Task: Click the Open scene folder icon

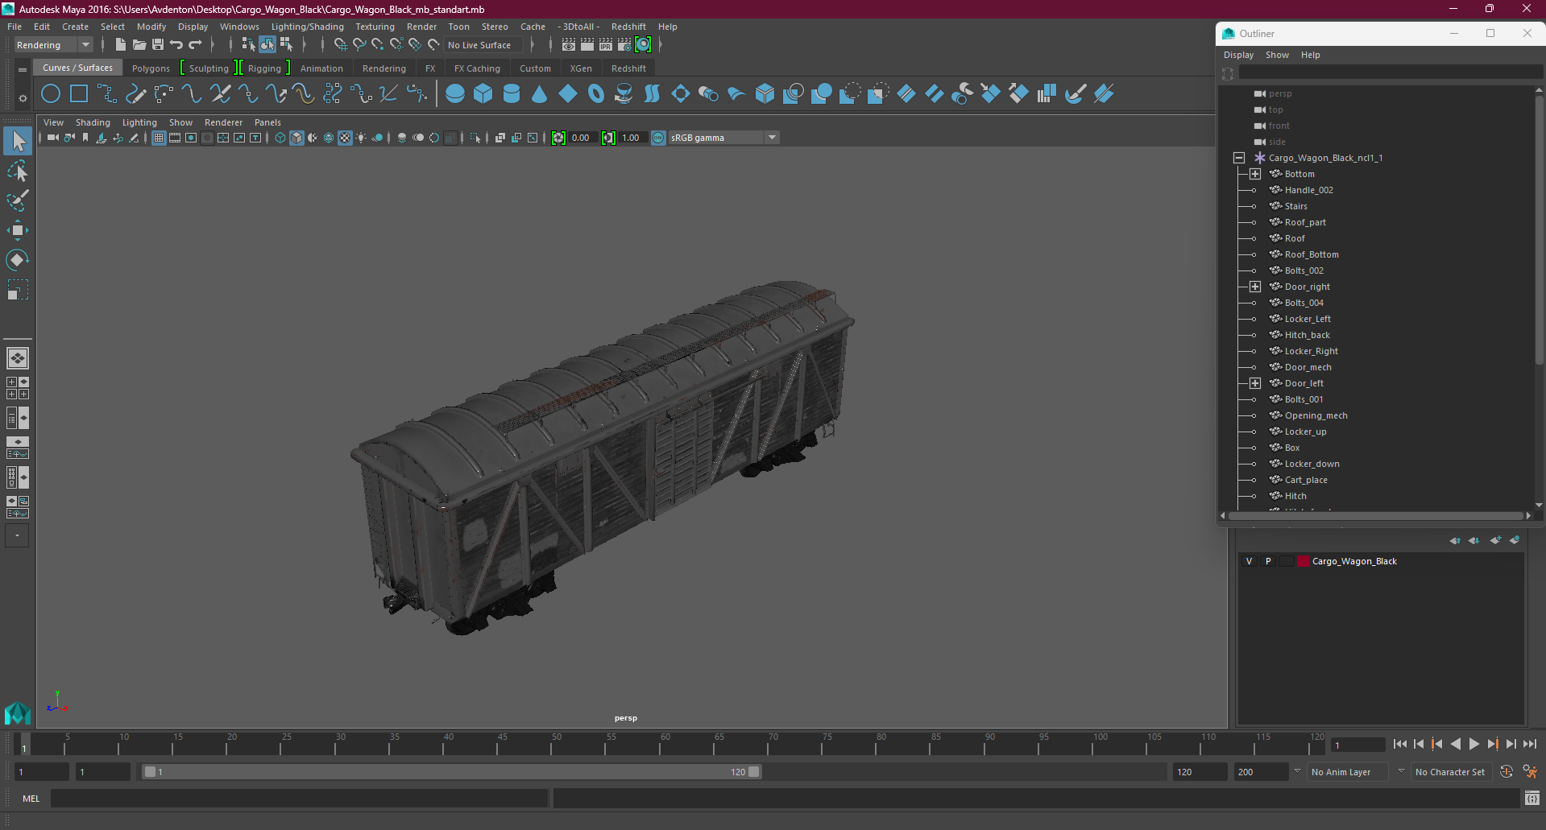Action: pos(139,45)
